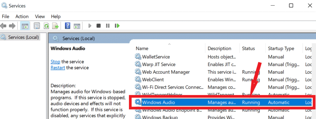Screen dimensions: 316x119
Task: Click the Restart Service icon
Action: [x=117, y=26]
